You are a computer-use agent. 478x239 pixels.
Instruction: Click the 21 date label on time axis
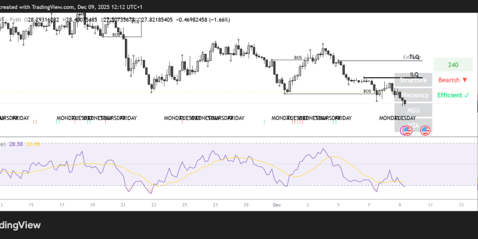click(x=123, y=204)
